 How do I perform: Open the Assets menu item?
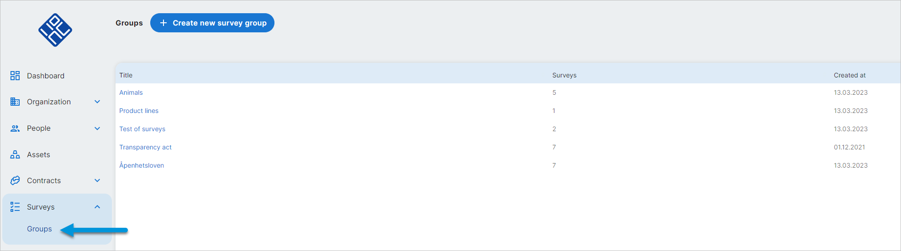[x=38, y=154]
